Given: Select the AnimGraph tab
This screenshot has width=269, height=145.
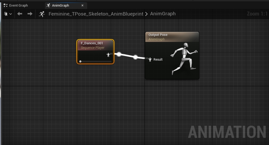Looking at the screenshot, I should [60, 5].
